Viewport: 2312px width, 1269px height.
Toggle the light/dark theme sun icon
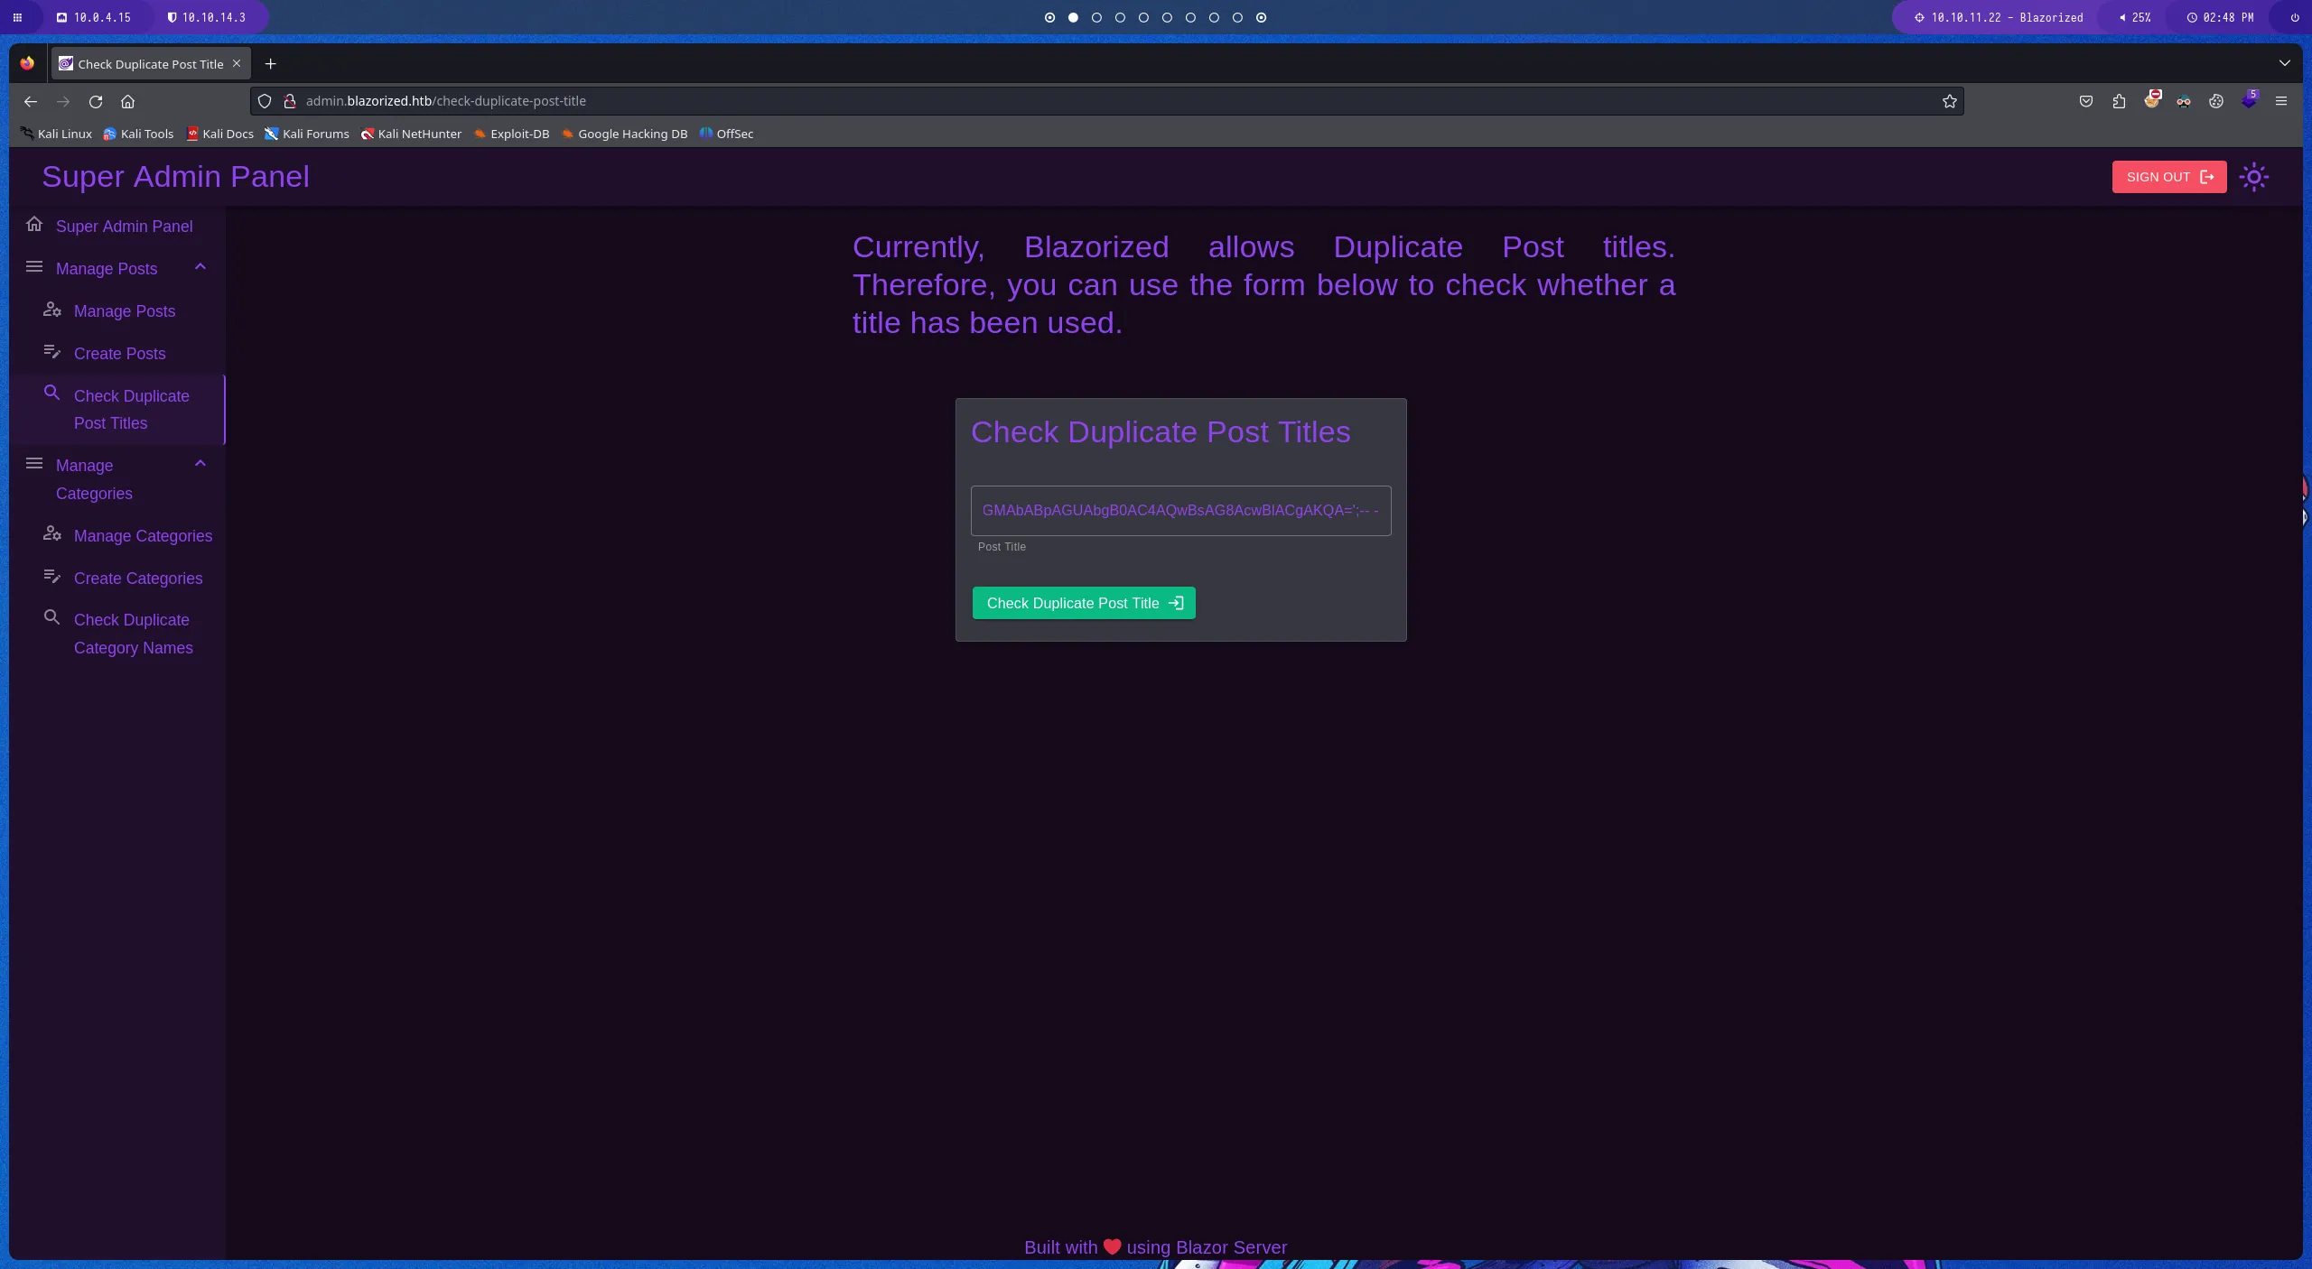2253,177
